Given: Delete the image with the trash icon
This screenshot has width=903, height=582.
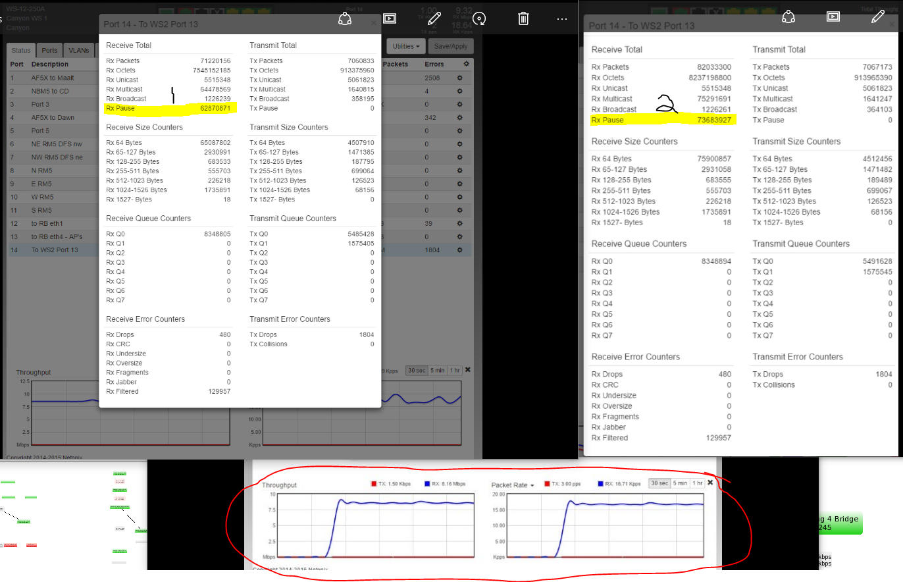Looking at the screenshot, I should click(523, 18).
